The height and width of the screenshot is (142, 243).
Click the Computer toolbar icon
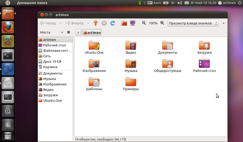click(x=133, y=23)
